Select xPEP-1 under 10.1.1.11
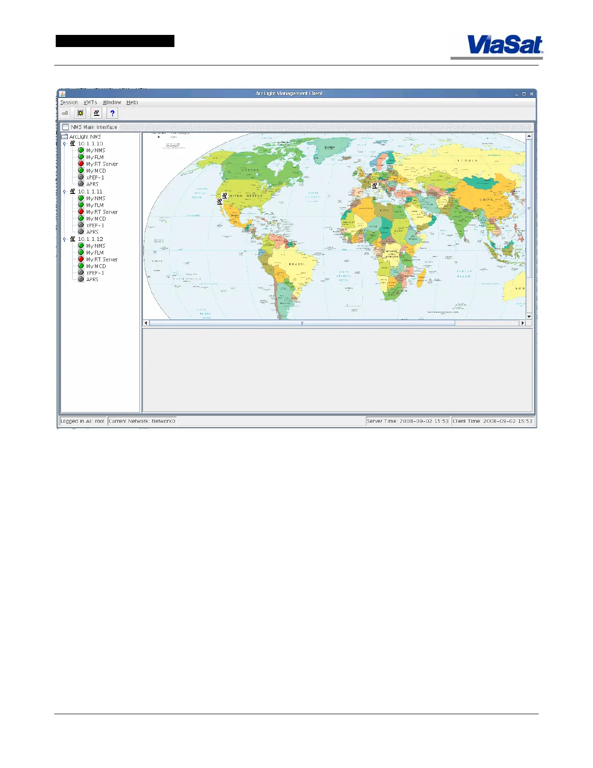The height and width of the screenshot is (768, 593). pos(95,225)
